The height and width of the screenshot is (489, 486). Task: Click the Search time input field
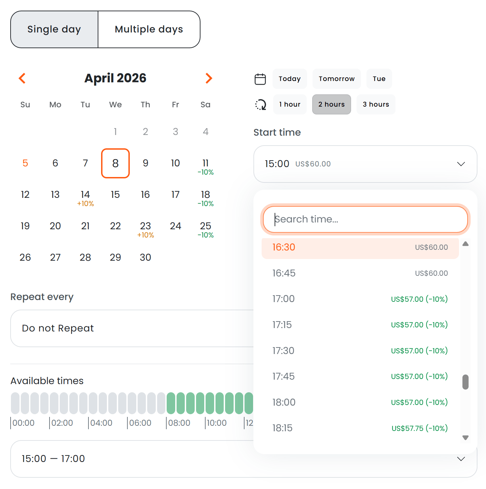click(x=365, y=219)
